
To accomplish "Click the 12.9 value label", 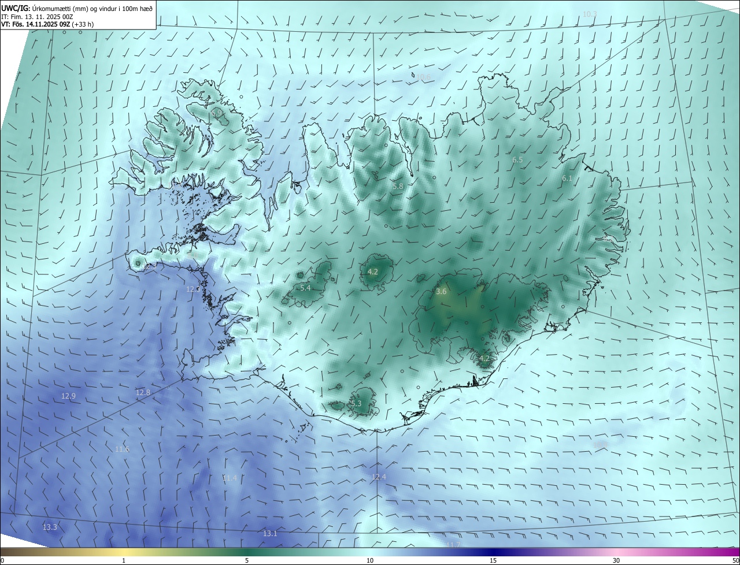I will (68, 396).
